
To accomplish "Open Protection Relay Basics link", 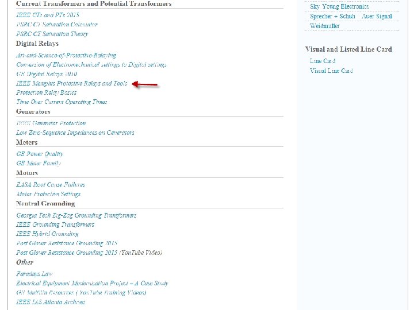I will click(x=46, y=92).
